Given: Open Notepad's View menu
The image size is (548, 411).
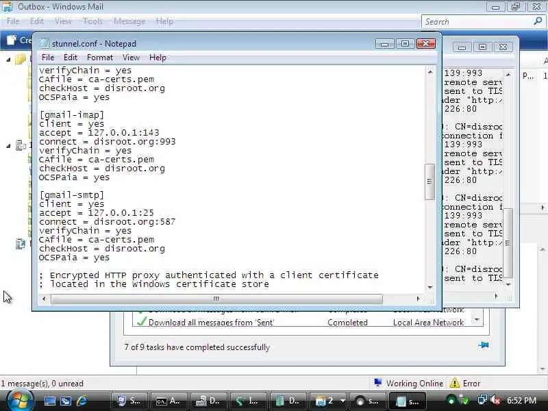Looking at the screenshot, I should (131, 58).
